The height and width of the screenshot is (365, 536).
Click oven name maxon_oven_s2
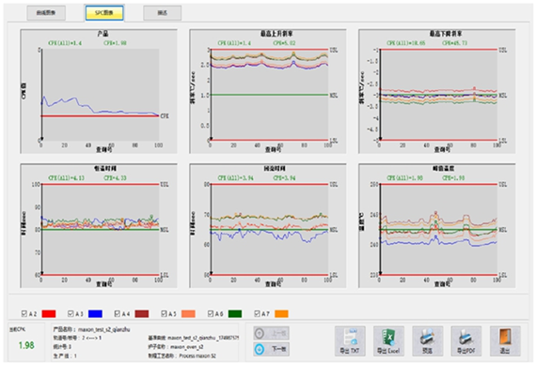pos(187,347)
